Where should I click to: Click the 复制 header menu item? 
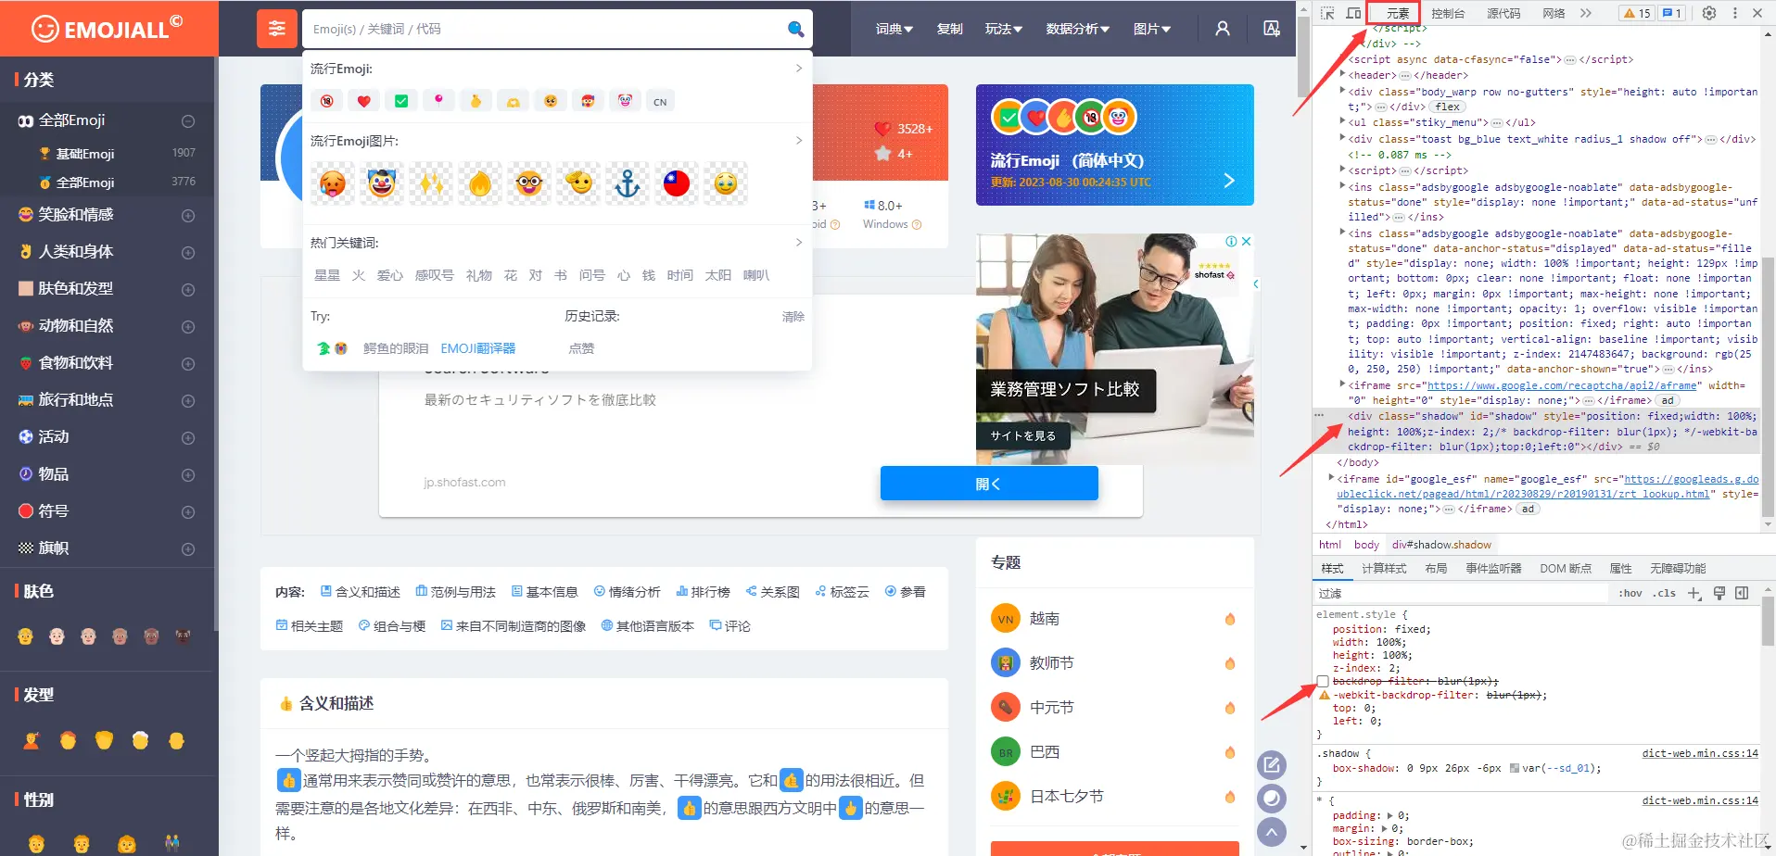950,29
